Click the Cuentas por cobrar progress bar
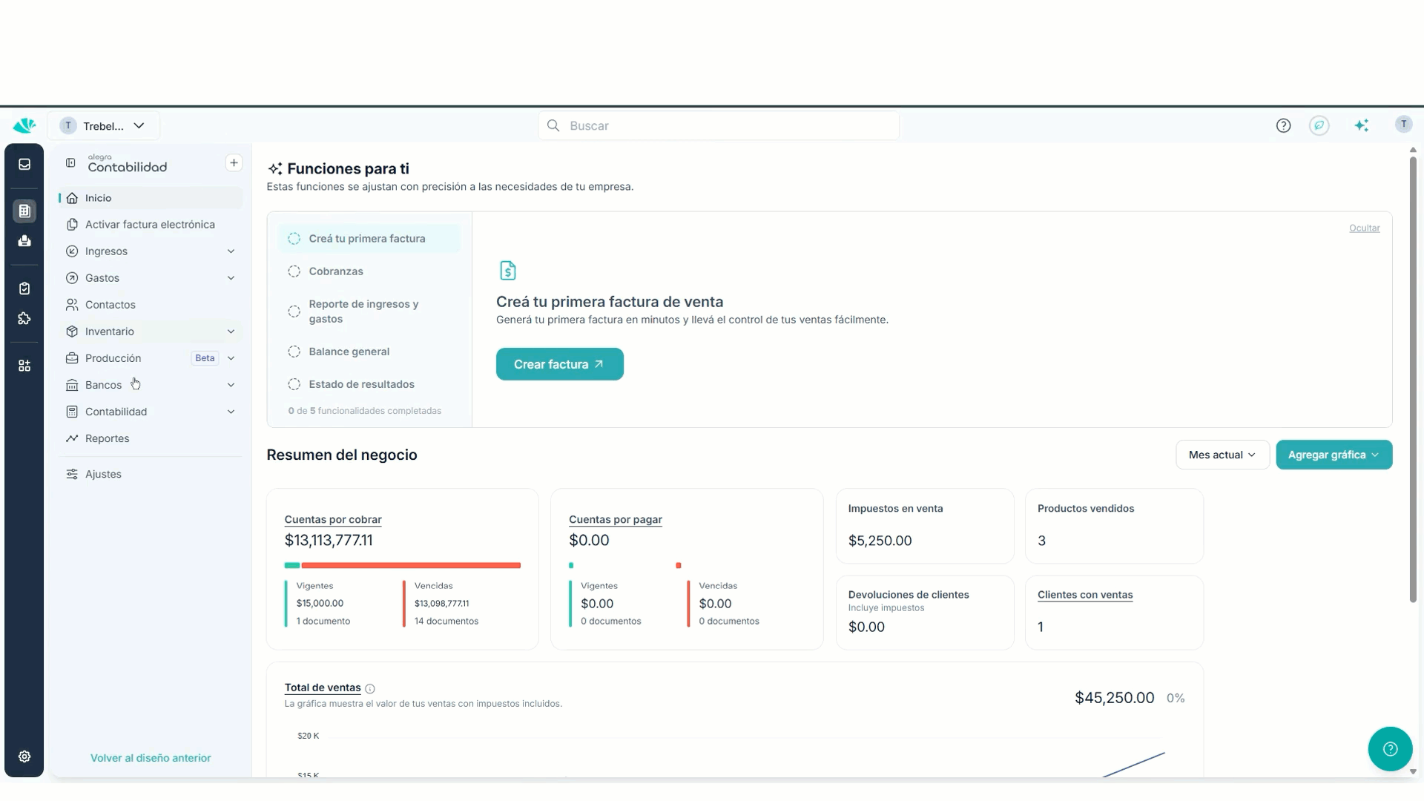Viewport: 1424px width, 801px height. (403, 565)
